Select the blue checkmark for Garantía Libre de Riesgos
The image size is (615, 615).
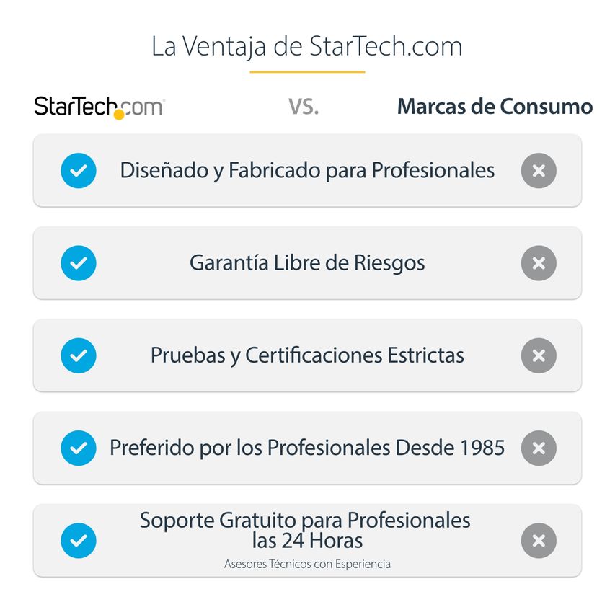(x=79, y=263)
